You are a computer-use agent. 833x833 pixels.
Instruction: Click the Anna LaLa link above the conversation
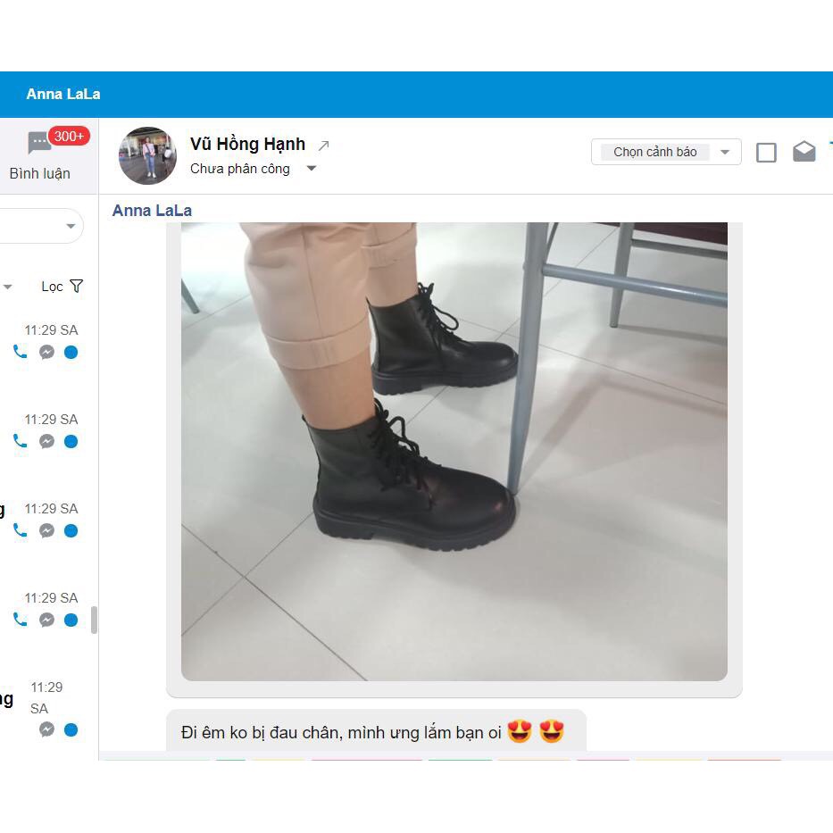click(151, 210)
